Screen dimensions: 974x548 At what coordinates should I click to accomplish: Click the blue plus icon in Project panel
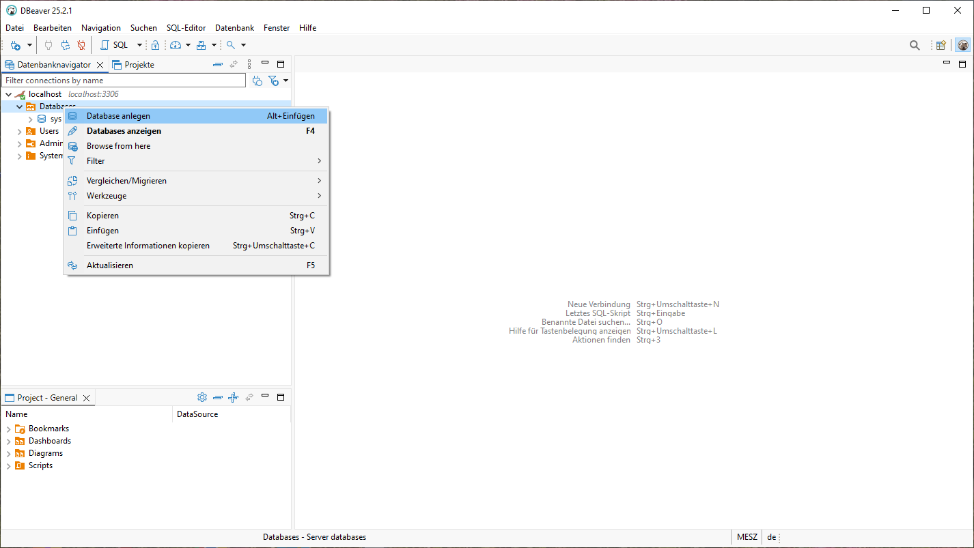pos(233,397)
